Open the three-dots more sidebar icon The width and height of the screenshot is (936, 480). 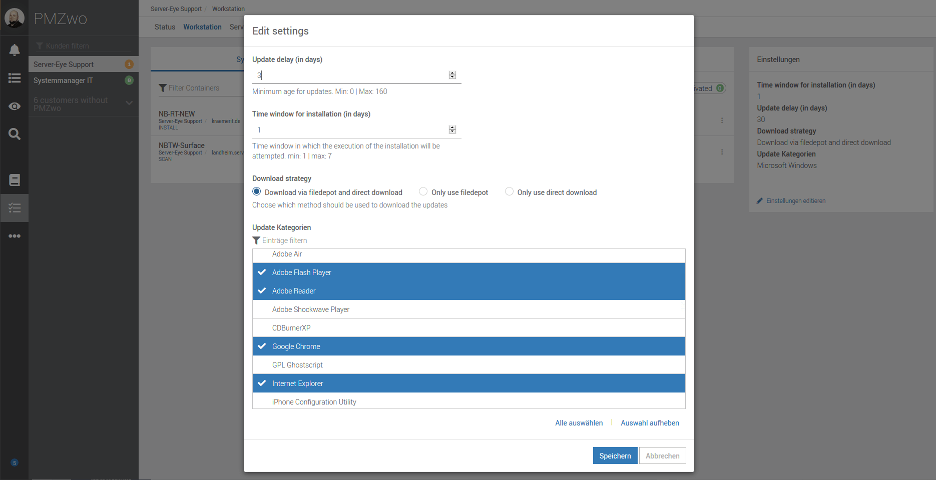[x=15, y=236]
